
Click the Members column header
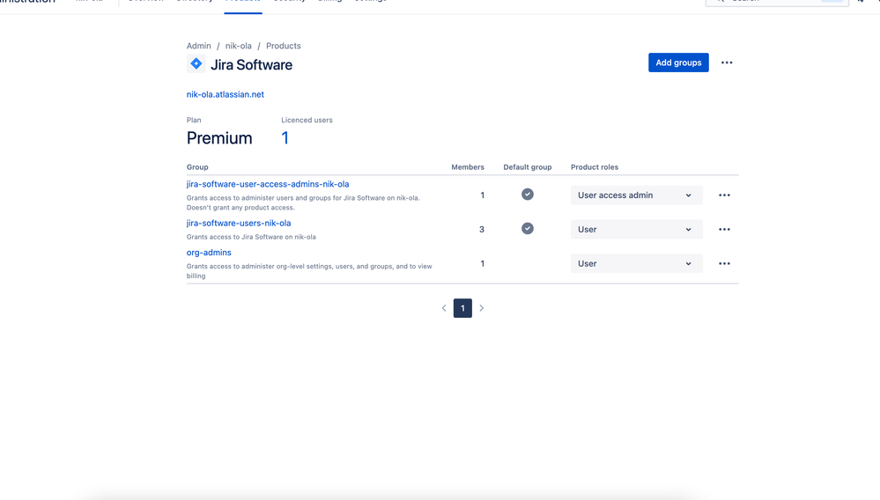468,167
